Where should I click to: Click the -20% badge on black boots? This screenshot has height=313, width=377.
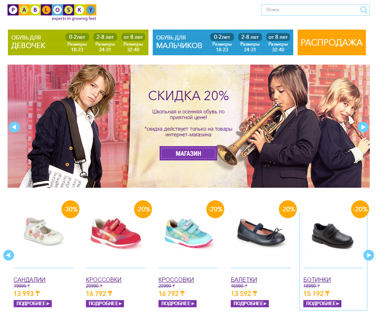360,209
